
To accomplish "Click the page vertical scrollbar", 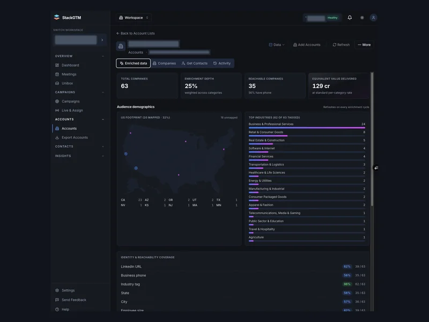I will [372, 139].
